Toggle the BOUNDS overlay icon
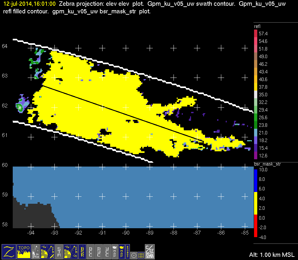 pyautogui.click(x=128, y=252)
